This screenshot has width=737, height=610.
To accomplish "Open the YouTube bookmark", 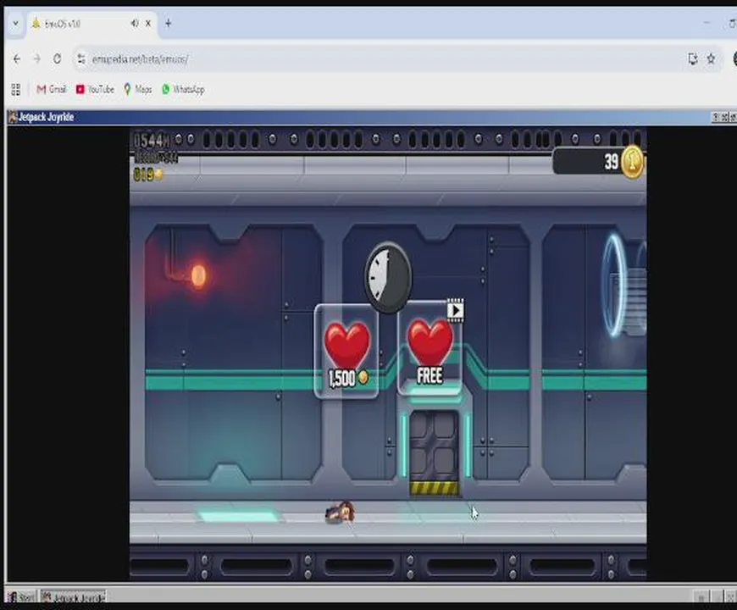I will point(96,89).
